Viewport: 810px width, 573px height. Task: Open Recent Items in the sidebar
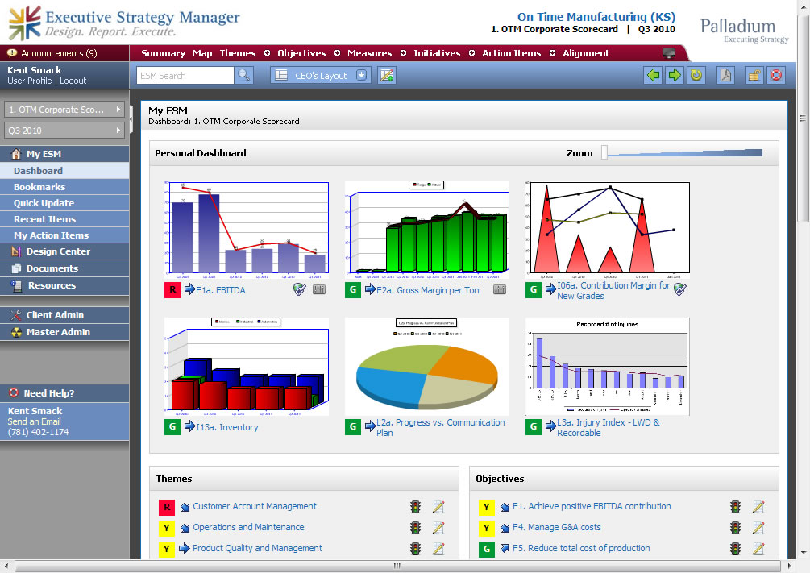pos(64,219)
